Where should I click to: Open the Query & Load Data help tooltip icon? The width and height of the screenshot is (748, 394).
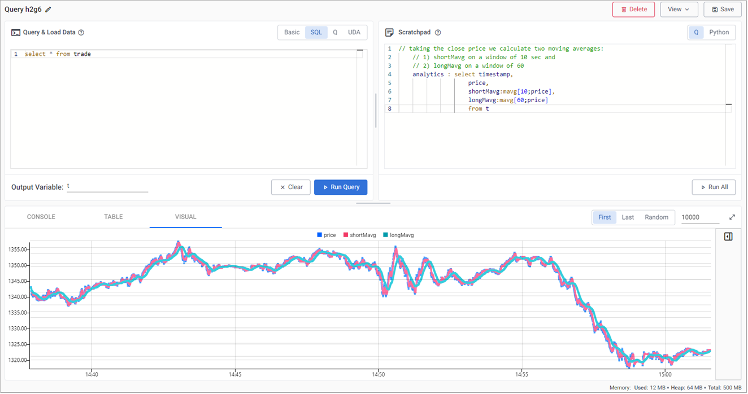click(81, 32)
